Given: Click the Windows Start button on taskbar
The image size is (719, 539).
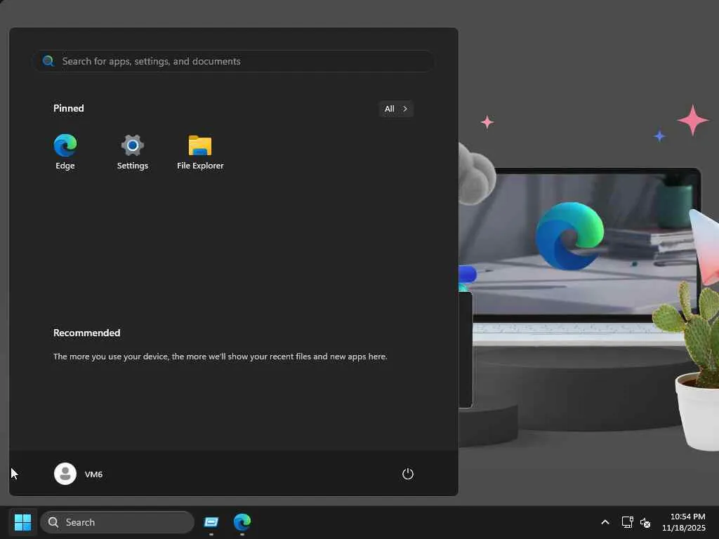Looking at the screenshot, I should click(22, 522).
